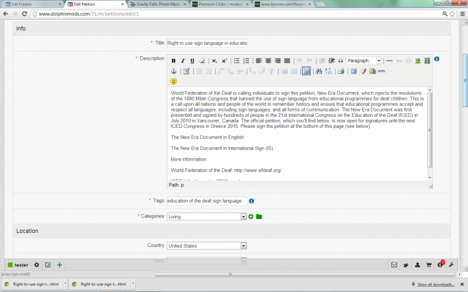The height and width of the screenshot is (292, 468).
Task: Click the wrench icon in member bar
Action: [451, 265]
